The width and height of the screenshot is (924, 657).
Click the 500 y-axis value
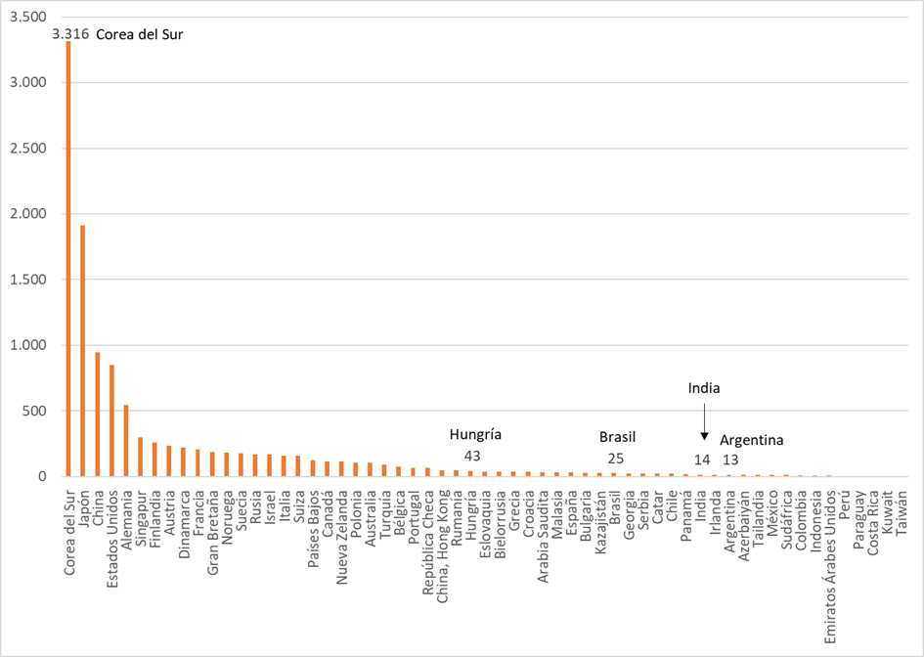point(36,411)
